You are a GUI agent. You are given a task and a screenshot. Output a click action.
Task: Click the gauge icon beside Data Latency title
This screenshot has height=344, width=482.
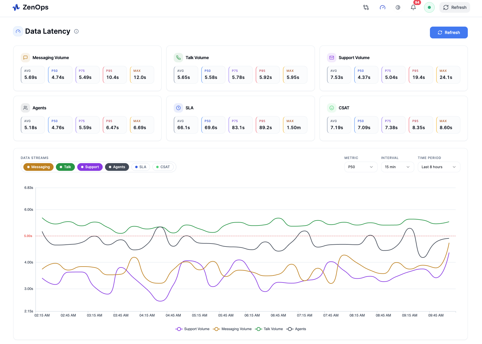18,31
